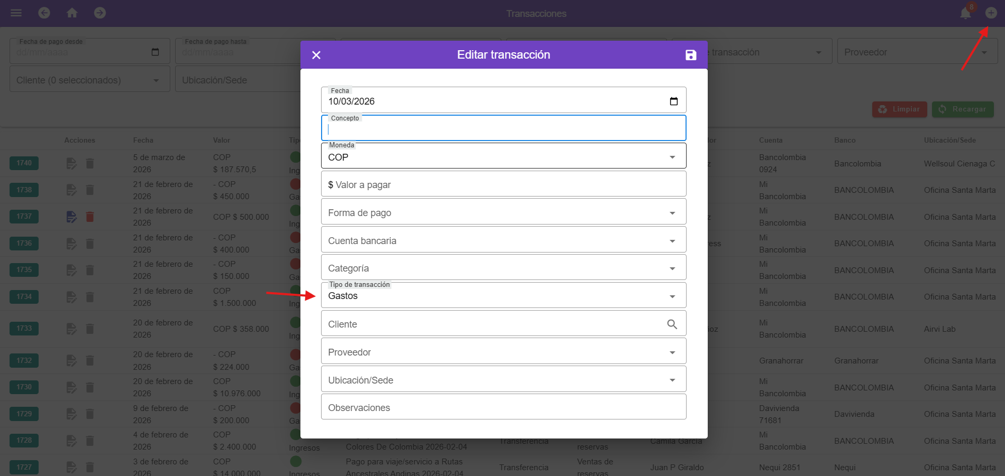Click the home icon in top bar
Image resolution: width=1005 pixels, height=476 pixels.
(72, 13)
